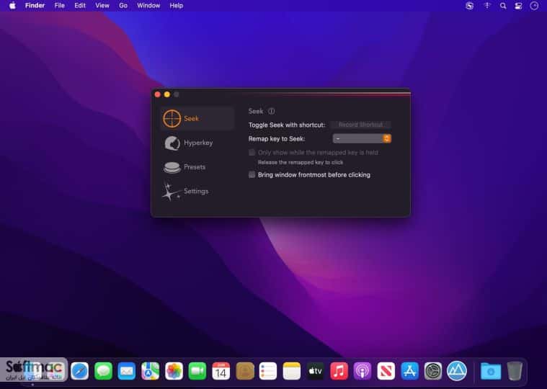This screenshot has height=389, width=547.
Task: Click the clock icon in menu bar
Action: (x=534, y=6)
